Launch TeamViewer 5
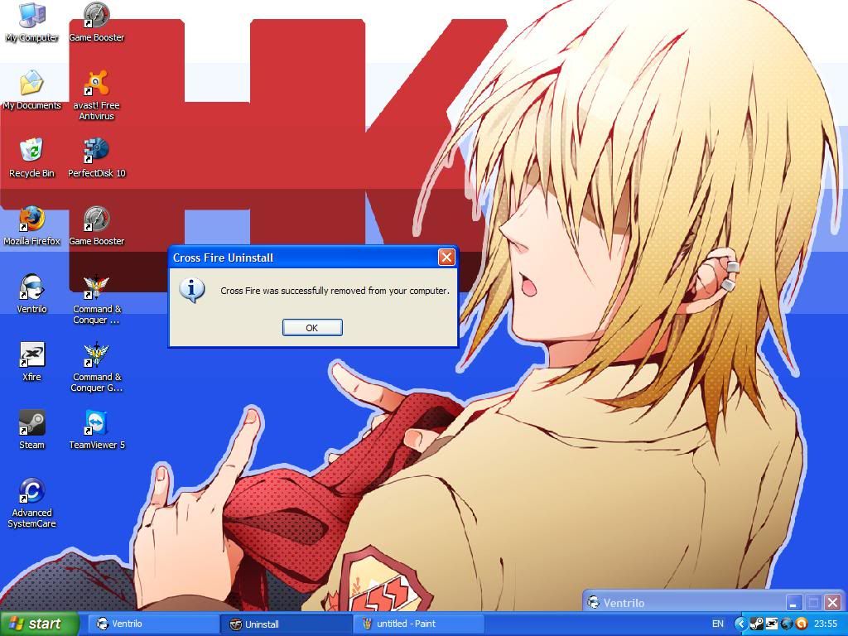This screenshot has width=848, height=636. (x=96, y=425)
